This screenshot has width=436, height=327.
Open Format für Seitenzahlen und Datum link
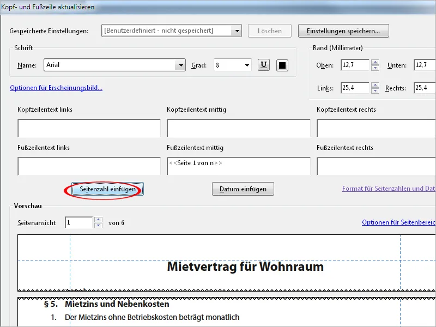coord(389,189)
